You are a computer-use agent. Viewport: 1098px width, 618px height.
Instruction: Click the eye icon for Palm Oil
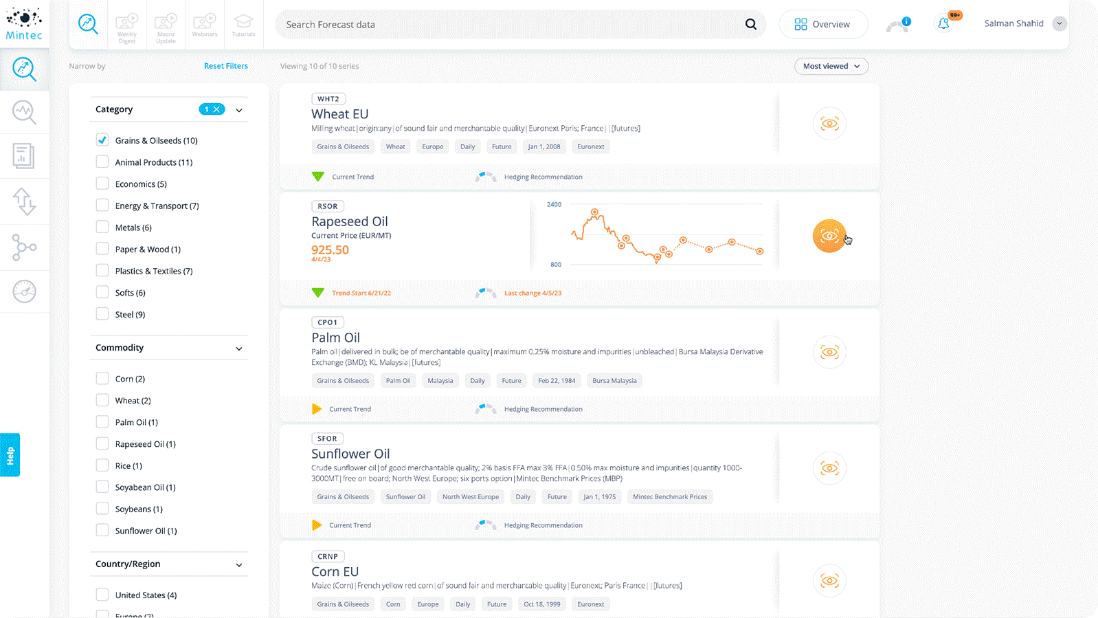point(829,352)
